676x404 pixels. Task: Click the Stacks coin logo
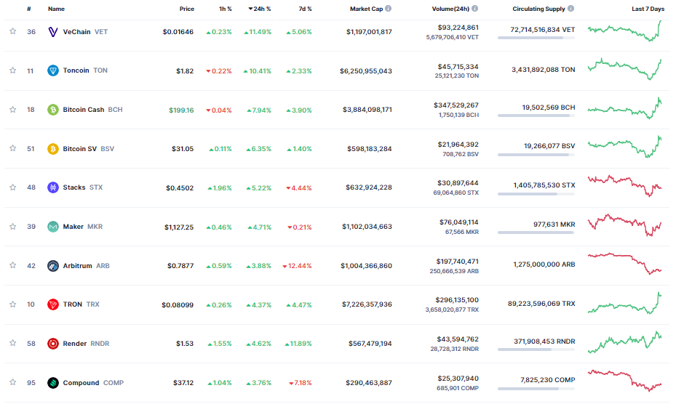point(53,187)
